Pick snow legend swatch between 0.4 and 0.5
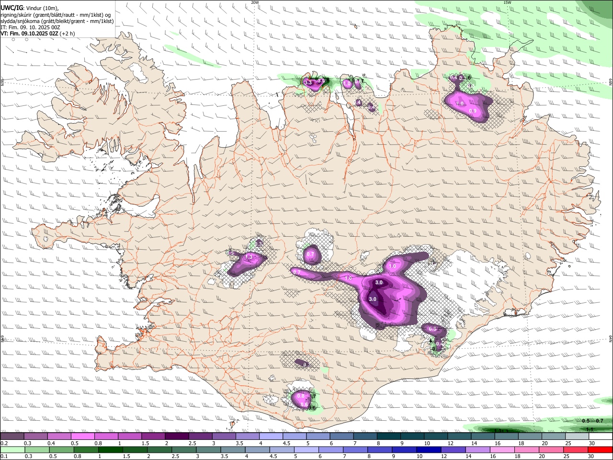 pos(59,436)
